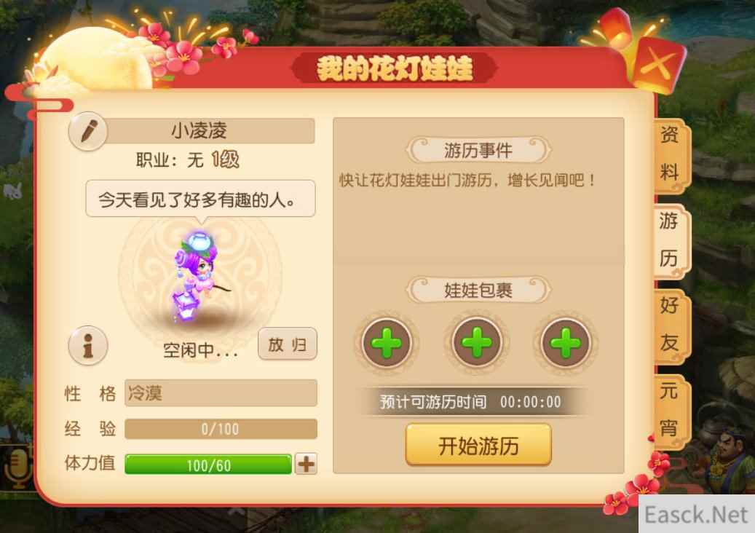Click the pencil rename icon
Image resolution: width=755 pixels, height=533 pixels.
tap(87, 131)
